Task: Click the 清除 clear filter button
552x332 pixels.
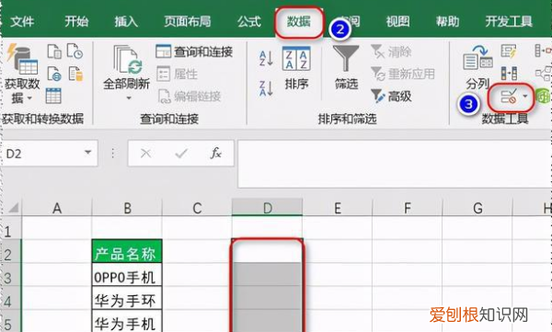Action: [x=392, y=52]
